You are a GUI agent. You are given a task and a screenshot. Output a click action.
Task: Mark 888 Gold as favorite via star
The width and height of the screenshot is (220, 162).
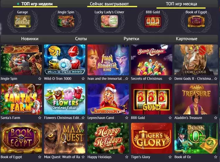pos(170,118)
